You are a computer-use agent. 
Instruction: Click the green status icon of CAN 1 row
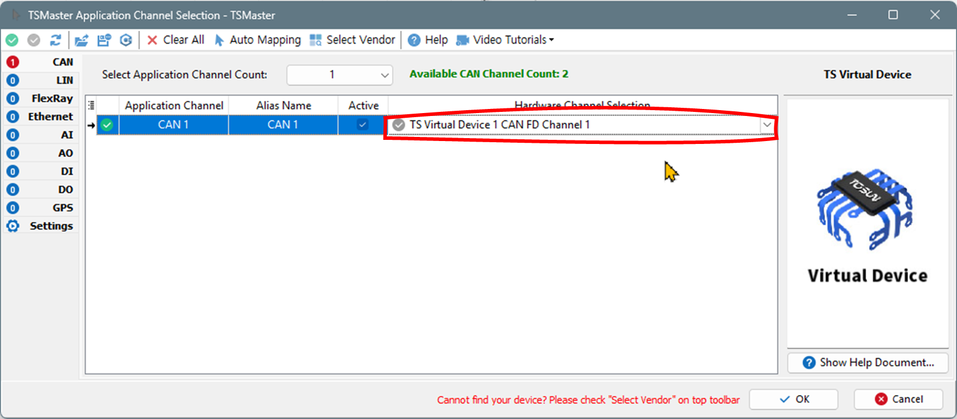tap(107, 125)
